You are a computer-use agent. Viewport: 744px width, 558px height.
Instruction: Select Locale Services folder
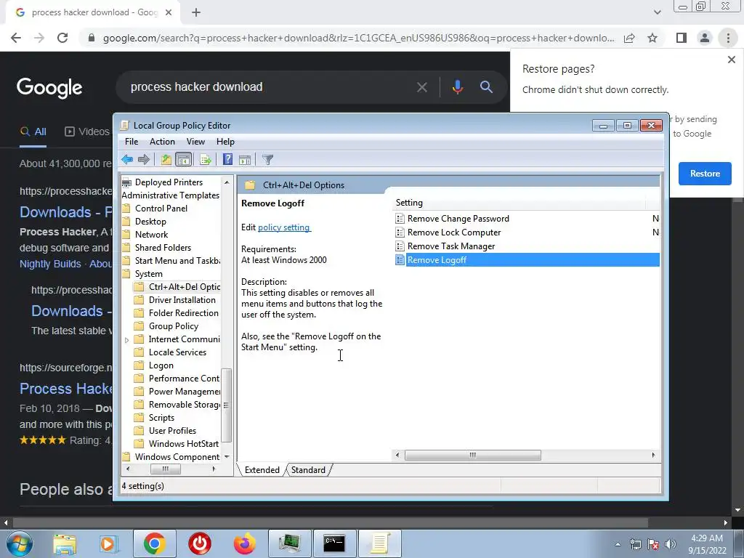[x=177, y=352]
